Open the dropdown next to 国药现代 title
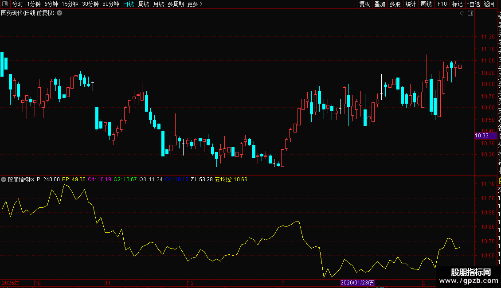Image resolution: width=501 pixels, height=288 pixels. [x=59, y=13]
